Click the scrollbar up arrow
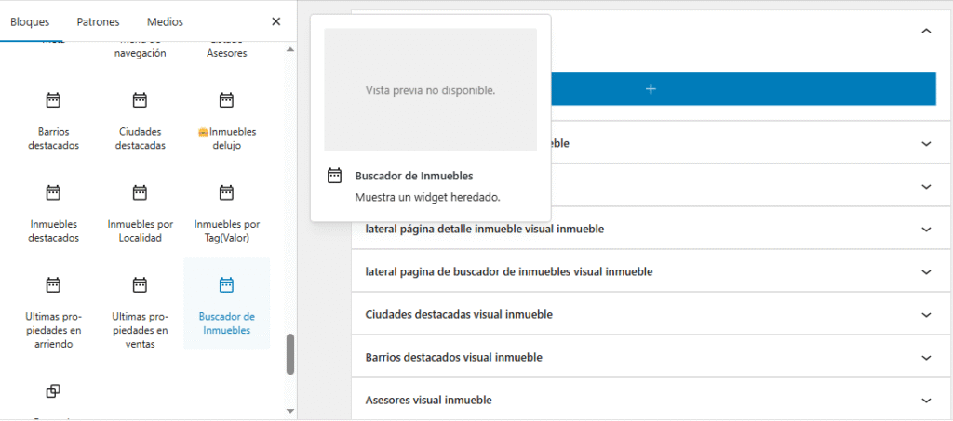 [290, 49]
